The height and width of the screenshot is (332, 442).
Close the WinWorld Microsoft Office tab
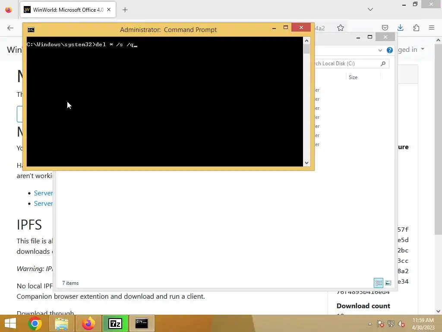[x=109, y=10]
